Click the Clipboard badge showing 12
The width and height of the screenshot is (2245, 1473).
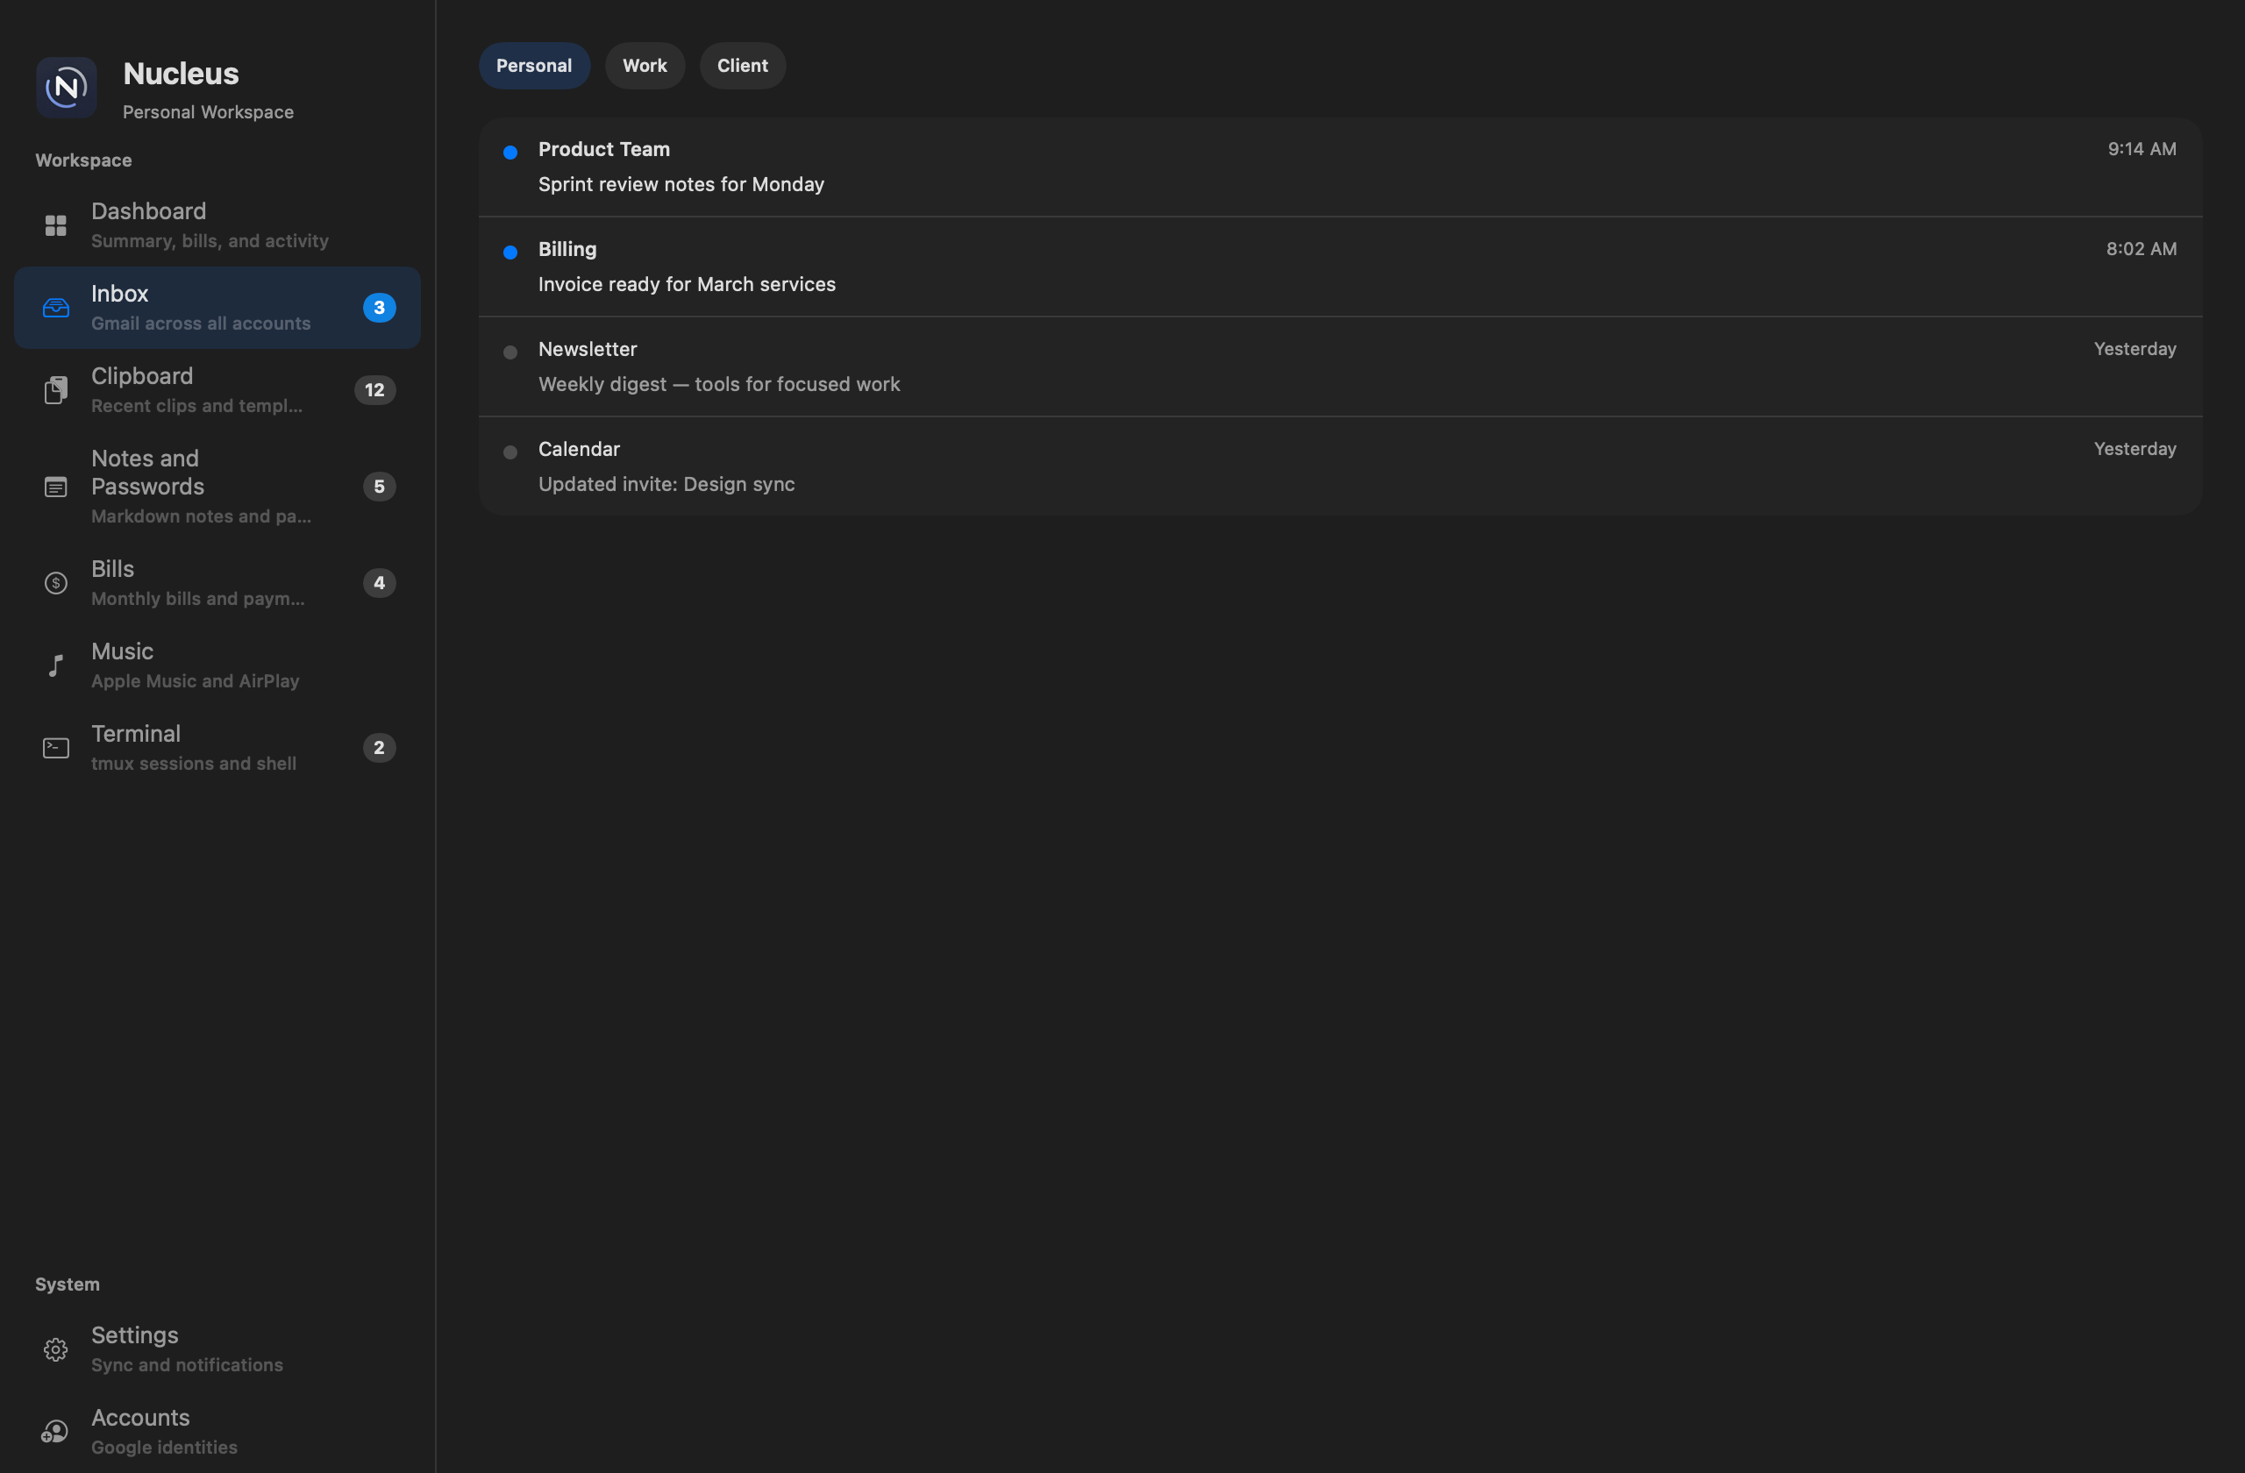[374, 389]
